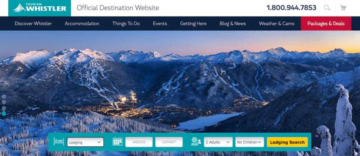Screen dimensions: 360x156
Task: Click the Lodging Search button
Action: [x=287, y=142]
